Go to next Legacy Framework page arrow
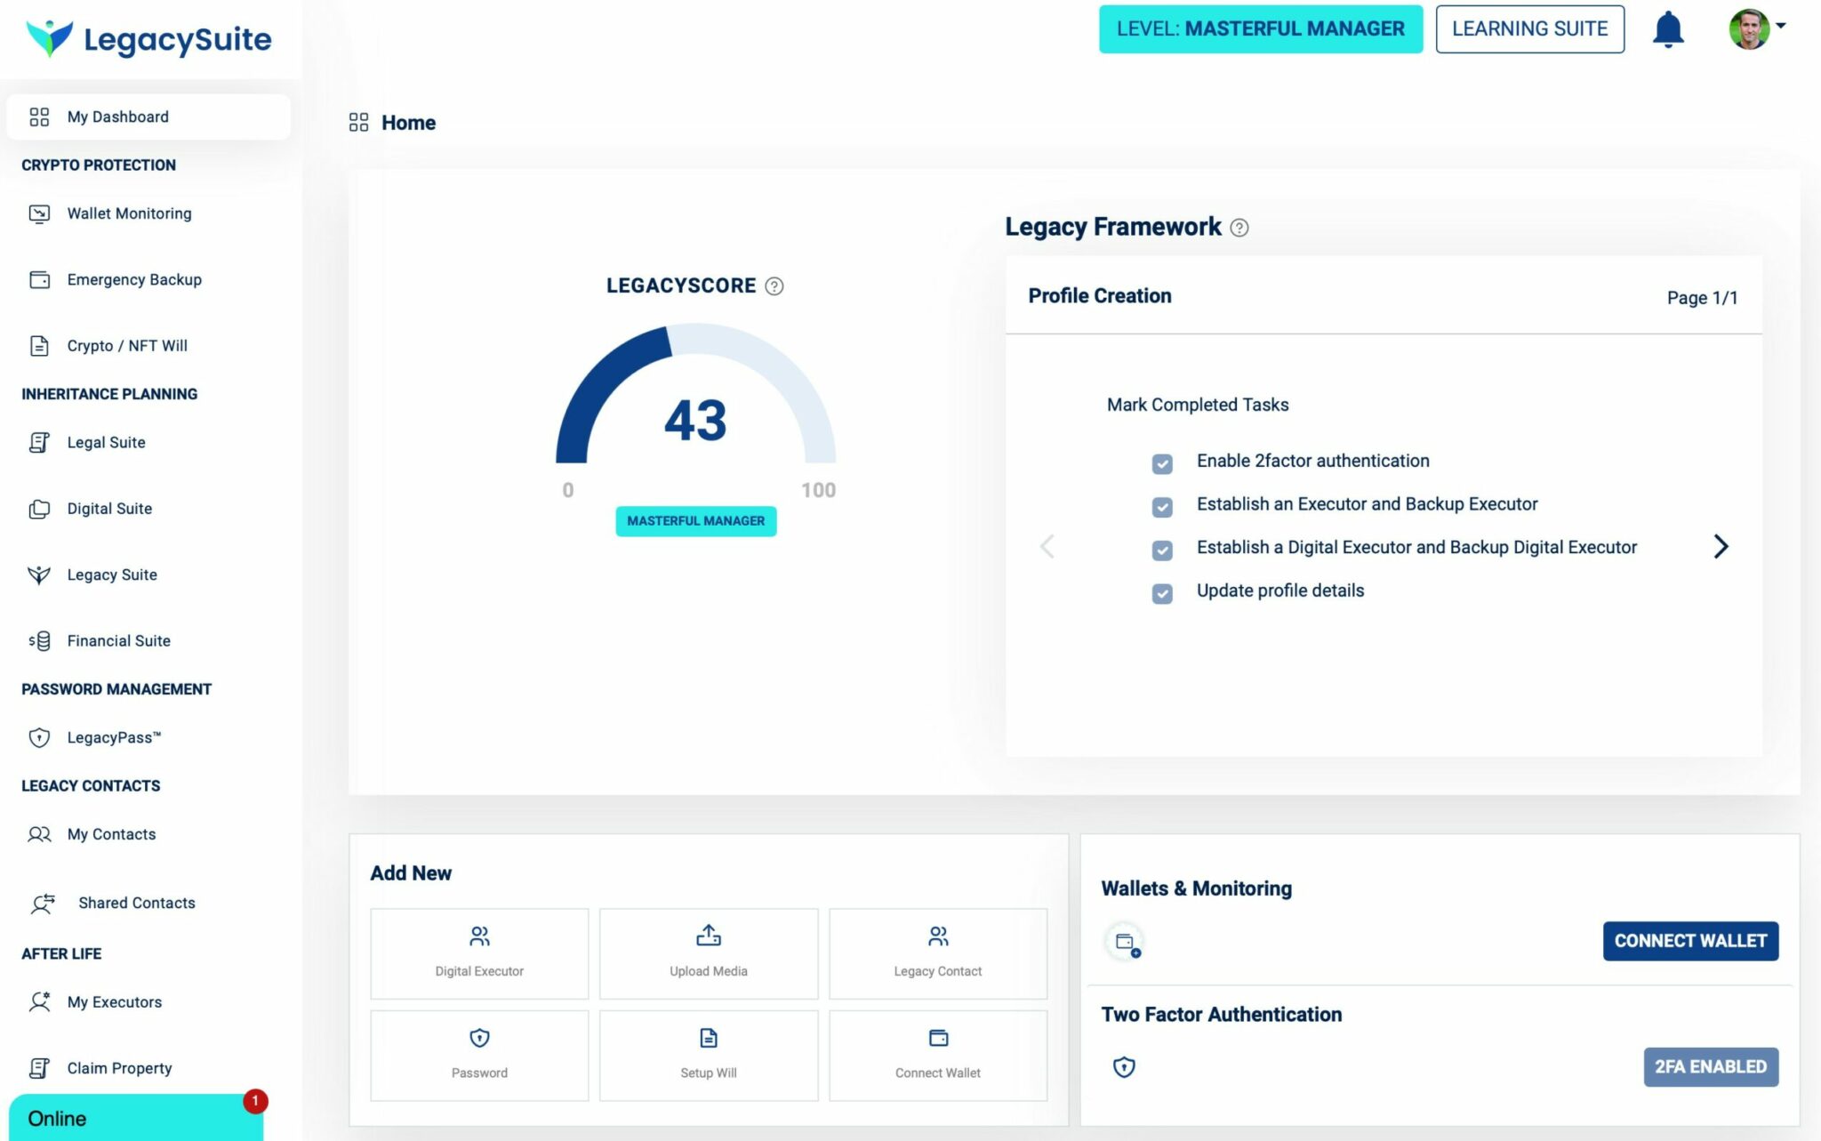Image resolution: width=1821 pixels, height=1141 pixels. pos(1721,546)
